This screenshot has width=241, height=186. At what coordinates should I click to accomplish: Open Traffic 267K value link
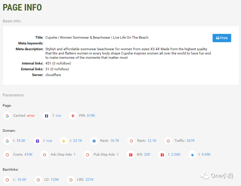pos(191,141)
